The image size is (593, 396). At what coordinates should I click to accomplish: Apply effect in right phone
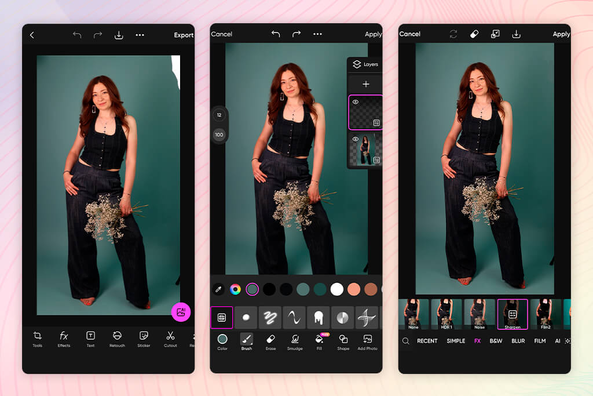(x=561, y=34)
